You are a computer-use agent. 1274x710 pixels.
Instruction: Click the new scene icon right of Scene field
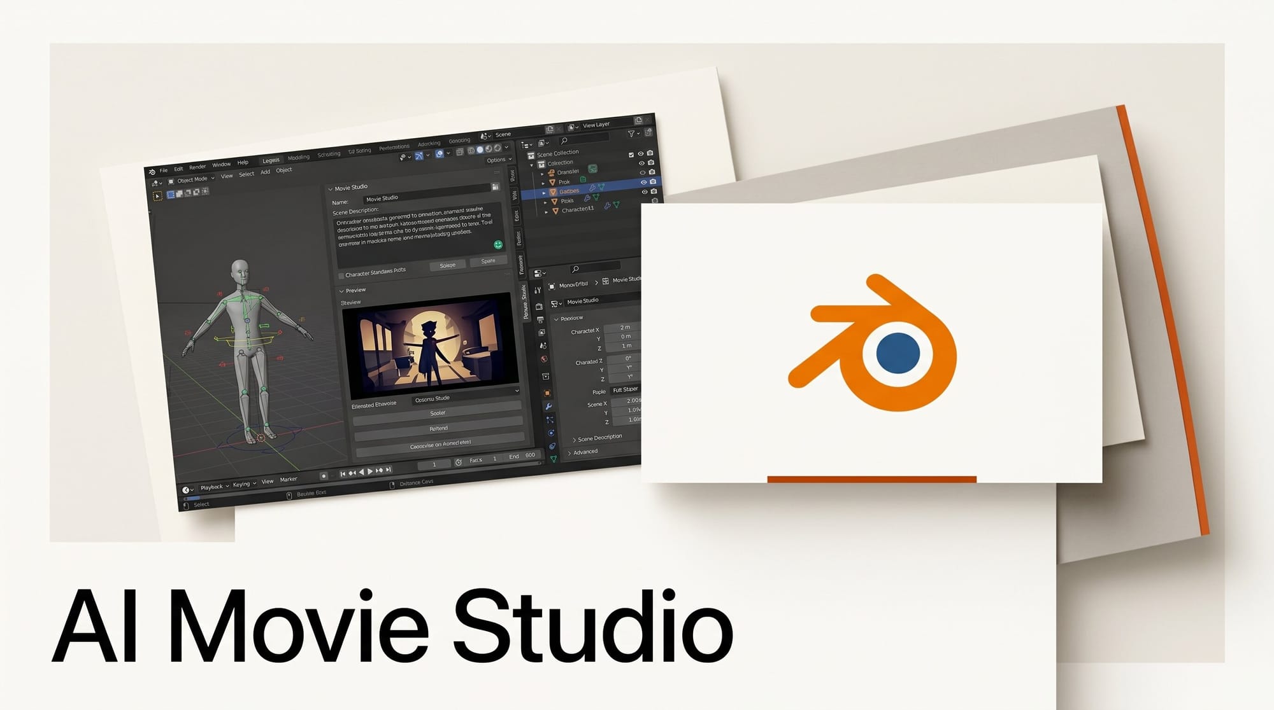click(550, 129)
